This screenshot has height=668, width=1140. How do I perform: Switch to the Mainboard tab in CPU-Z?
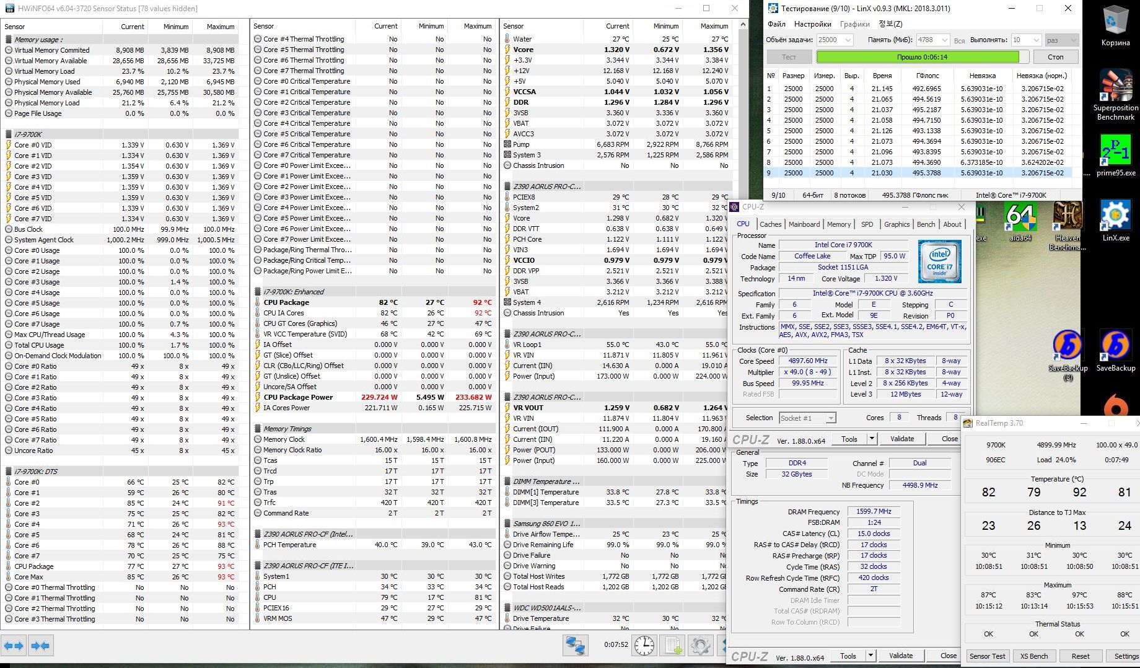pyautogui.click(x=804, y=224)
